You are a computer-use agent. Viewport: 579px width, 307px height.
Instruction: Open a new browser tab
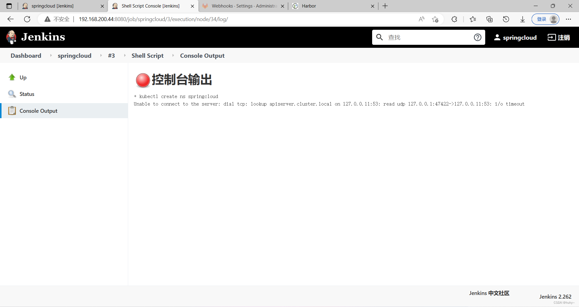pos(385,6)
